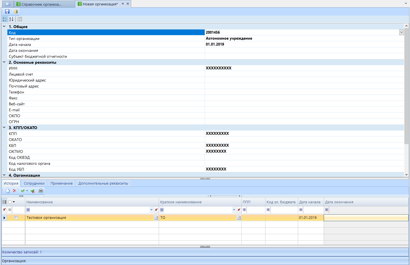Open filter condition icon for the Дата окончания column

click(x=327, y=210)
